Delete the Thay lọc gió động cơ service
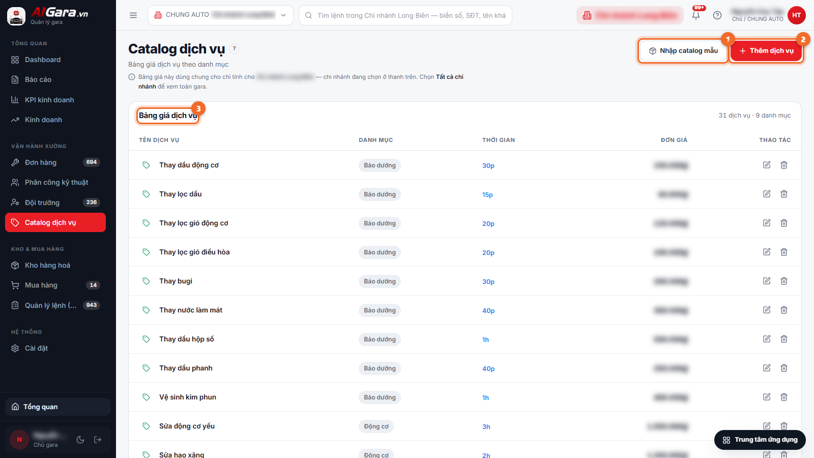Screen dimensions: 814x458 tap(784, 223)
